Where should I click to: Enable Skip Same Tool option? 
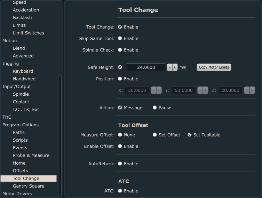120,38
